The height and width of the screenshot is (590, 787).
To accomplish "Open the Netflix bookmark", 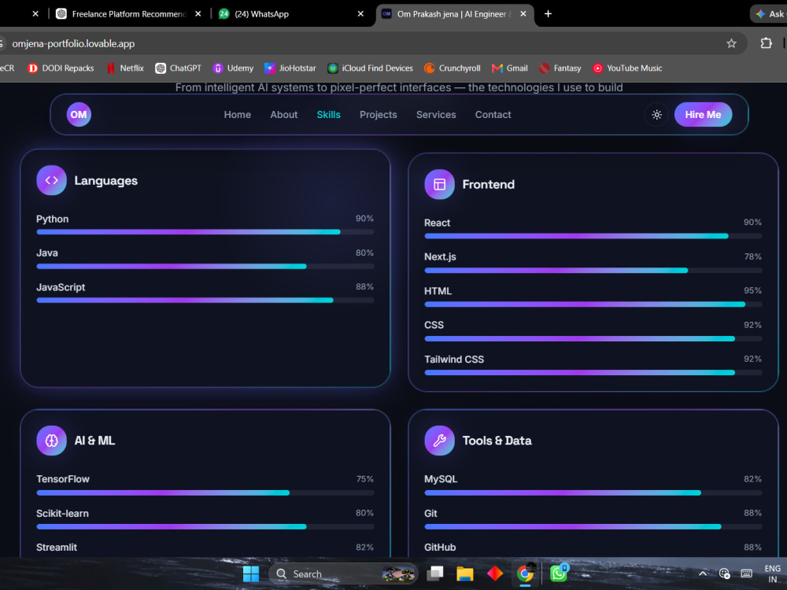I will pyautogui.click(x=125, y=68).
